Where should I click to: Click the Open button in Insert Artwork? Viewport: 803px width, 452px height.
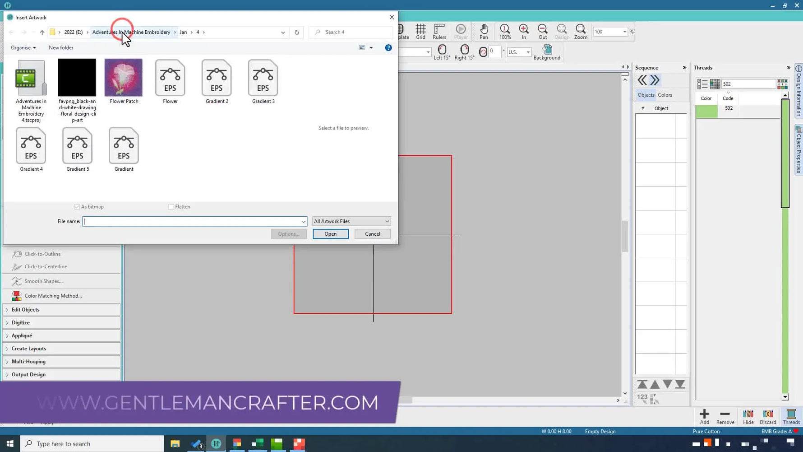click(x=330, y=234)
